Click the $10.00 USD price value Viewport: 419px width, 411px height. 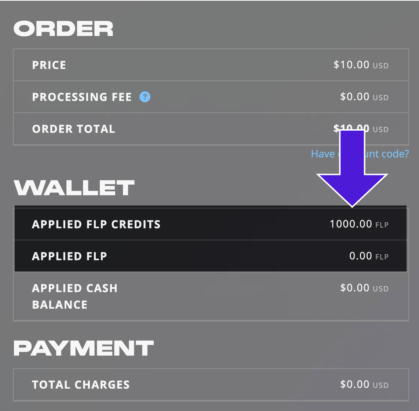pyautogui.click(x=361, y=65)
